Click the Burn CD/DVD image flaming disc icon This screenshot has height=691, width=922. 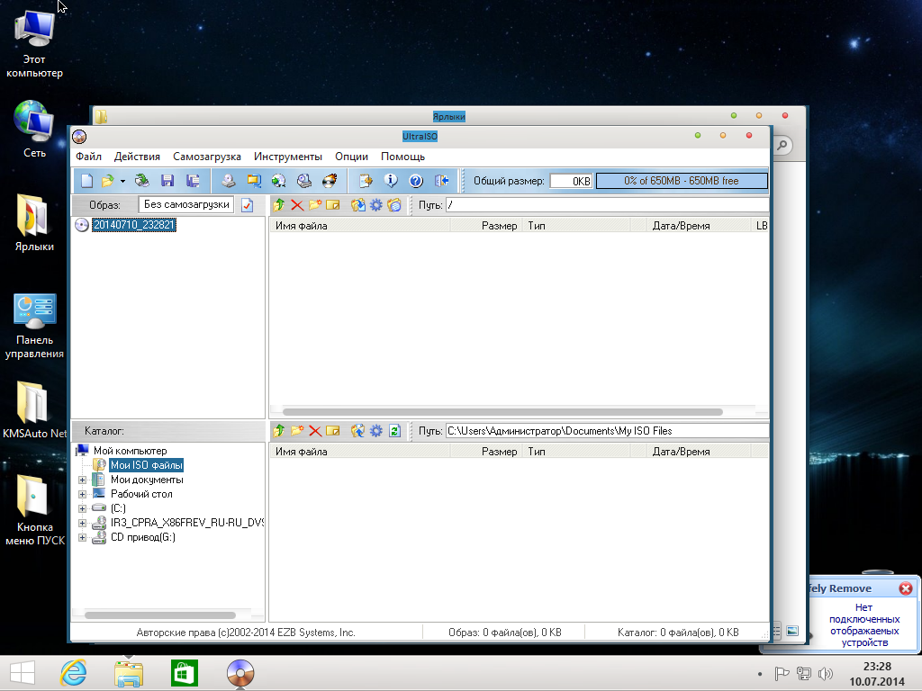point(330,181)
